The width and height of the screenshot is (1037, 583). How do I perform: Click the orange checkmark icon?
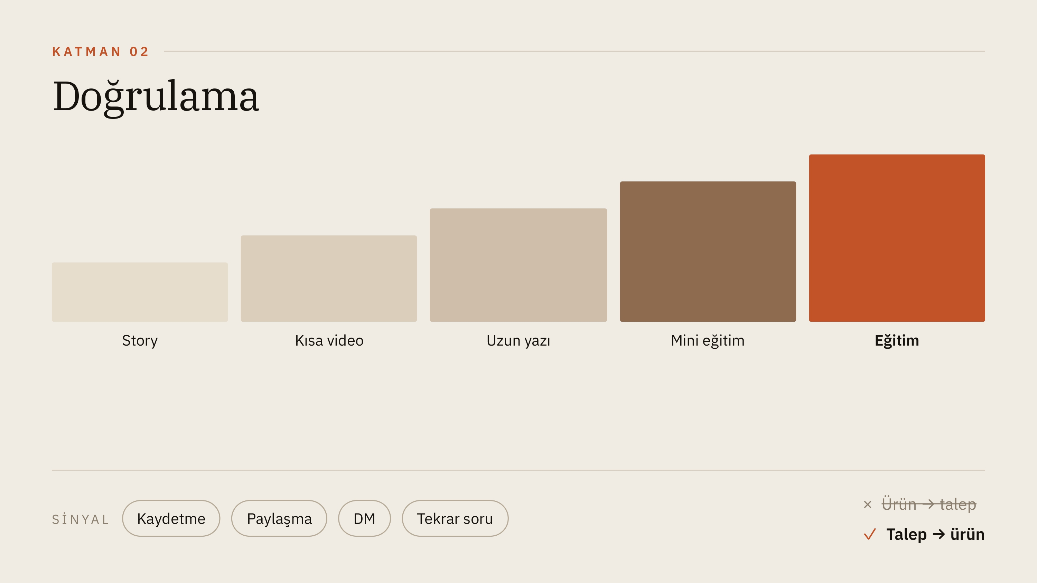870,534
